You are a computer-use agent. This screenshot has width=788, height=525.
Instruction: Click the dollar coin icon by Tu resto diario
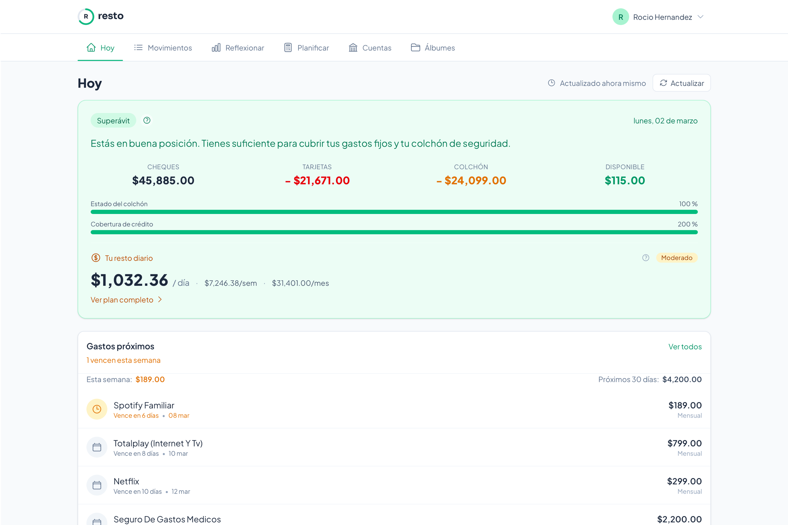tap(96, 258)
